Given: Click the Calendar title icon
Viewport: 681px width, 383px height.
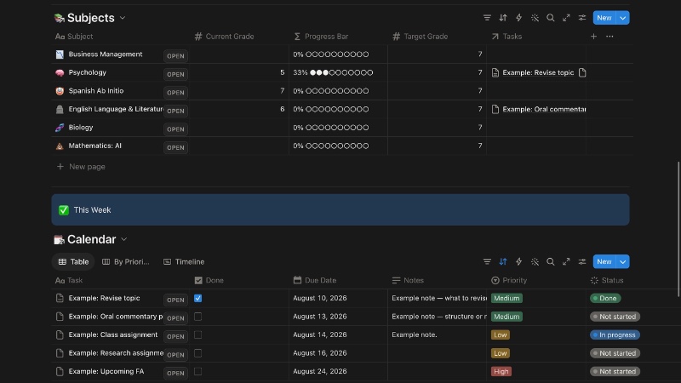Looking at the screenshot, I should [x=59, y=239].
